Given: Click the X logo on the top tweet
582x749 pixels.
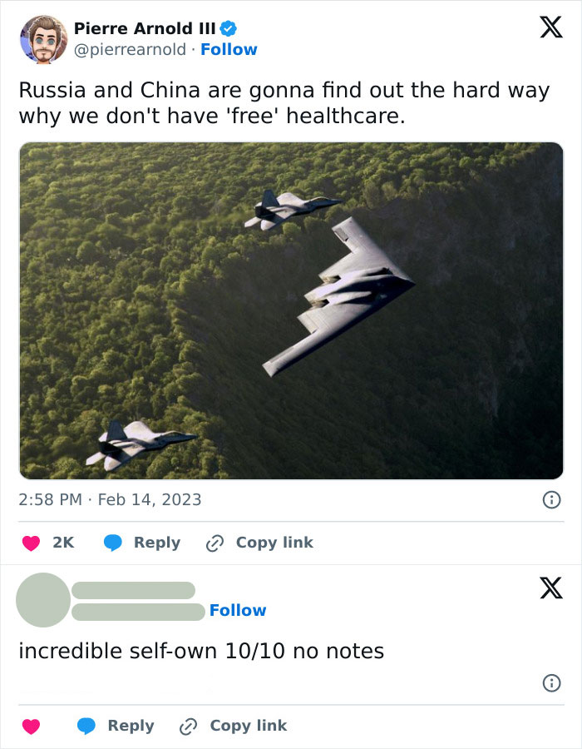Looking at the screenshot, I should tap(550, 28).
